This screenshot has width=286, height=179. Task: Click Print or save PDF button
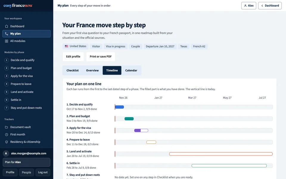click(x=101, y=57)
